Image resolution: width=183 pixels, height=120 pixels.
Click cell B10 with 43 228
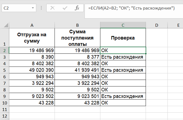click(77, 103)
